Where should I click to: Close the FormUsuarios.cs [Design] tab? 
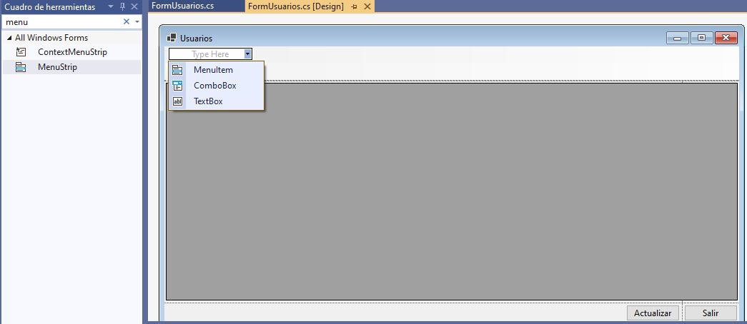pos(367,6)
